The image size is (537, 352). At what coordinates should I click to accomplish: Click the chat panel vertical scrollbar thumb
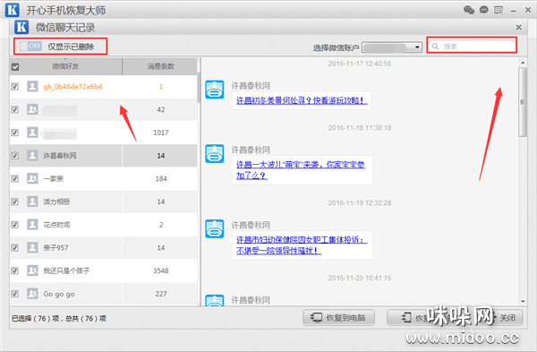[x=523, y=102]
